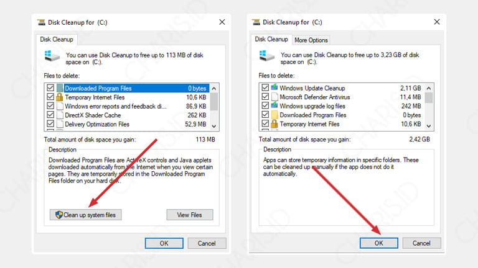Click Delivery Optimization Files file icon
The height and width of the screenshot is (268, 478).
tap(60, 124)
